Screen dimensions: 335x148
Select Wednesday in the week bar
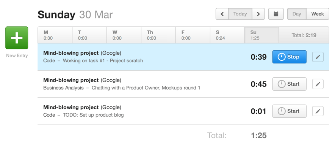pos(124,35)
